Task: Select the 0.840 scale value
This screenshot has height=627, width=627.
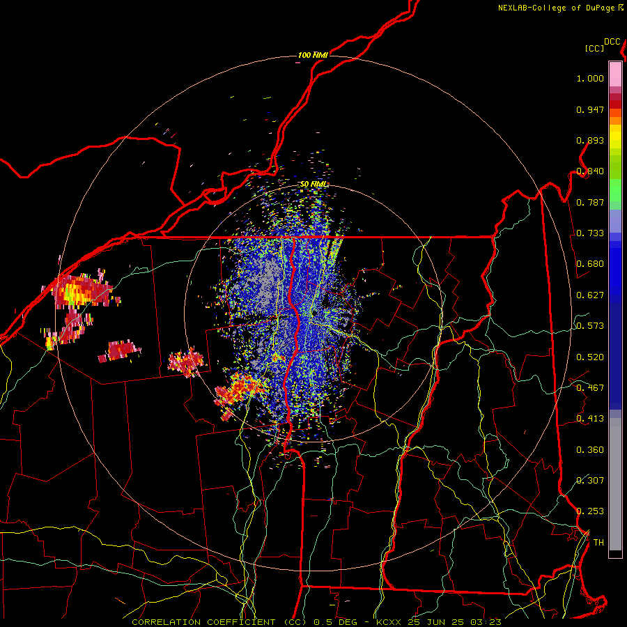Action: (x=590, y=171)
